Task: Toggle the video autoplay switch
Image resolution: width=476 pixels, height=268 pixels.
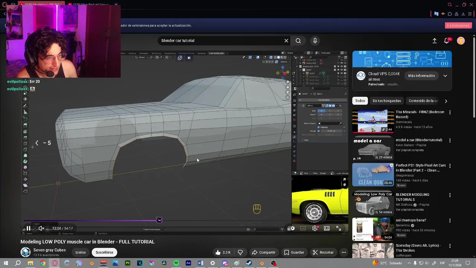Action: (x=292, y=228)
